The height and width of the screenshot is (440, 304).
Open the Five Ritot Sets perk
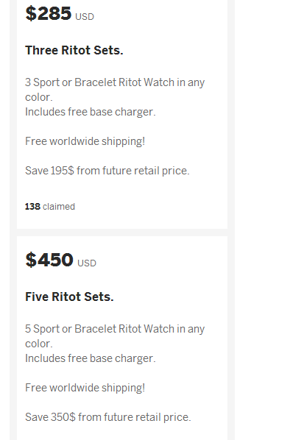point(69,297)
